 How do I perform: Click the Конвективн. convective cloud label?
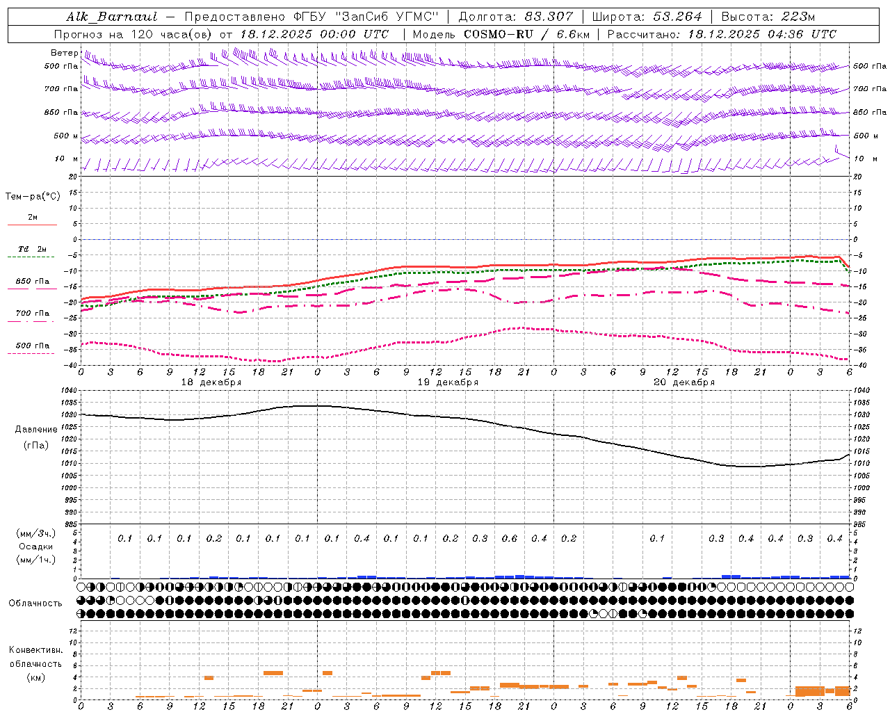pos(35,650)
